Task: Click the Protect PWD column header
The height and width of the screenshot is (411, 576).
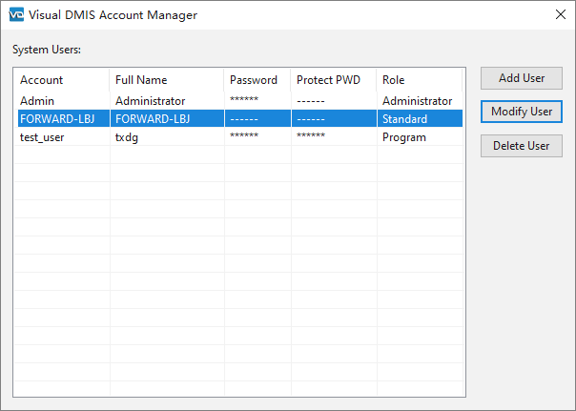Action: (334, 80)
